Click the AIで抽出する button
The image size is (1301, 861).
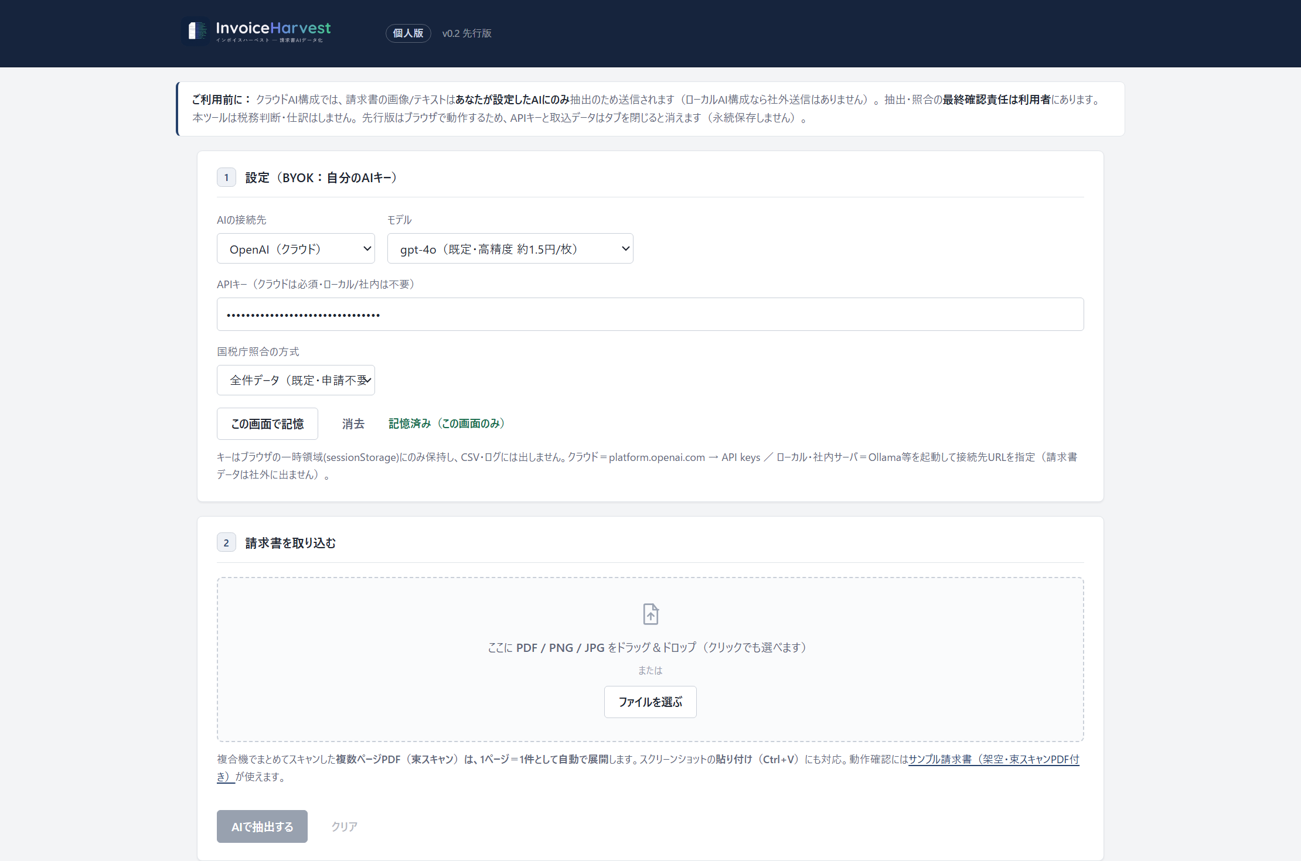coord(262,826)
